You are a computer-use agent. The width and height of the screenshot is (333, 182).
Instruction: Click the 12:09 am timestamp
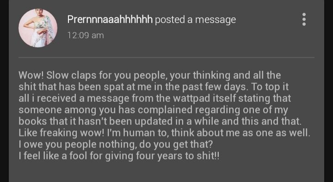(x=86, y=35)
